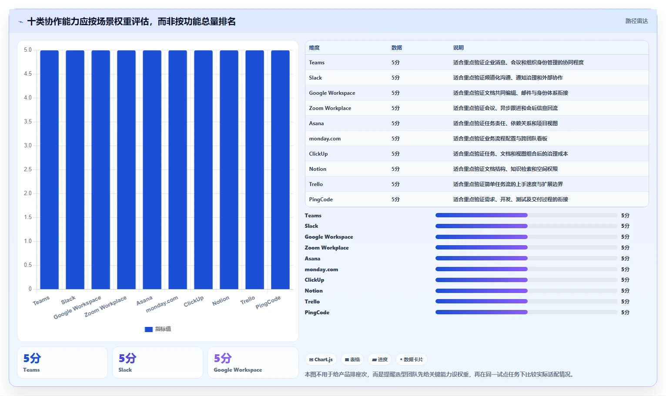Viewport: 666px width, 396px height.
Task: Select the Slack table row name
Action: tap(315, 78)
